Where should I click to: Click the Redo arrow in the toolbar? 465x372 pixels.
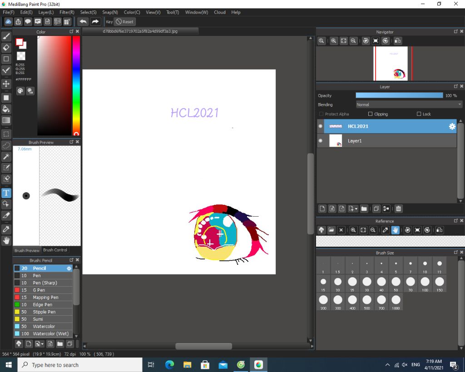[x=95, y=22]
